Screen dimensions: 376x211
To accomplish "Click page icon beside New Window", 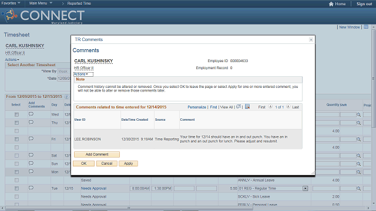I will point(366,27).
